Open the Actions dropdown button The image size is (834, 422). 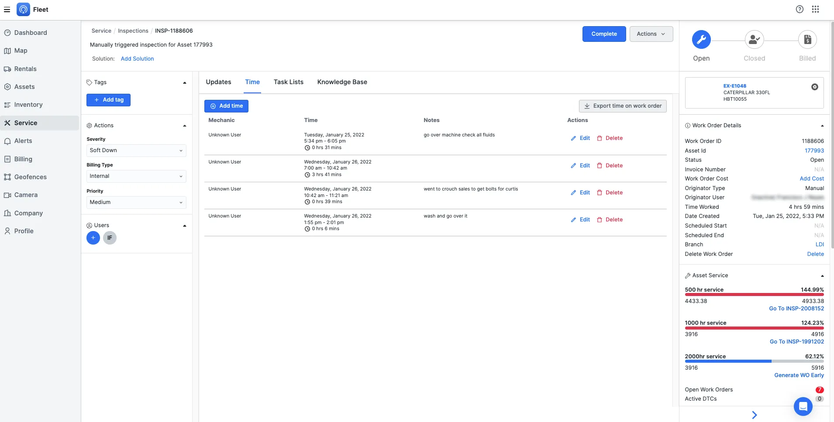tap(651, 34)
